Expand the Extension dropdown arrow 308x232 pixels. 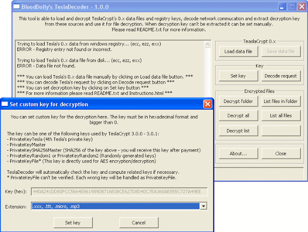click(204, 206)
